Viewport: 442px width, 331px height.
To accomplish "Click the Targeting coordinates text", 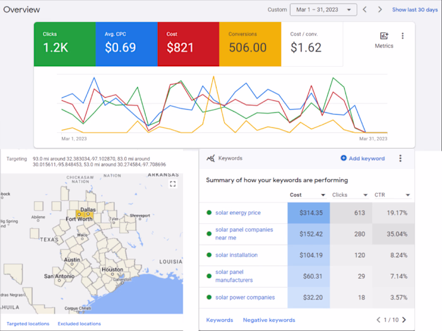I will pos(99,161).
